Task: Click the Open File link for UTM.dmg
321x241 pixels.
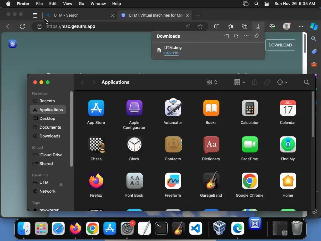Action: 171,53
